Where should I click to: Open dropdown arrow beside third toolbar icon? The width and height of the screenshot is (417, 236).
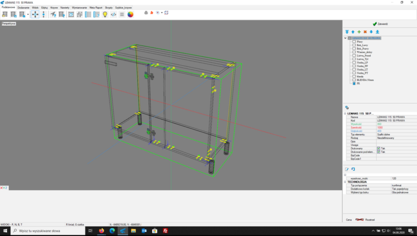tap(28, 14)
